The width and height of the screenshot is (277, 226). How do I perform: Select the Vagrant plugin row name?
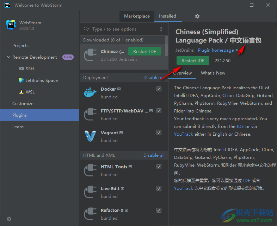109,133
